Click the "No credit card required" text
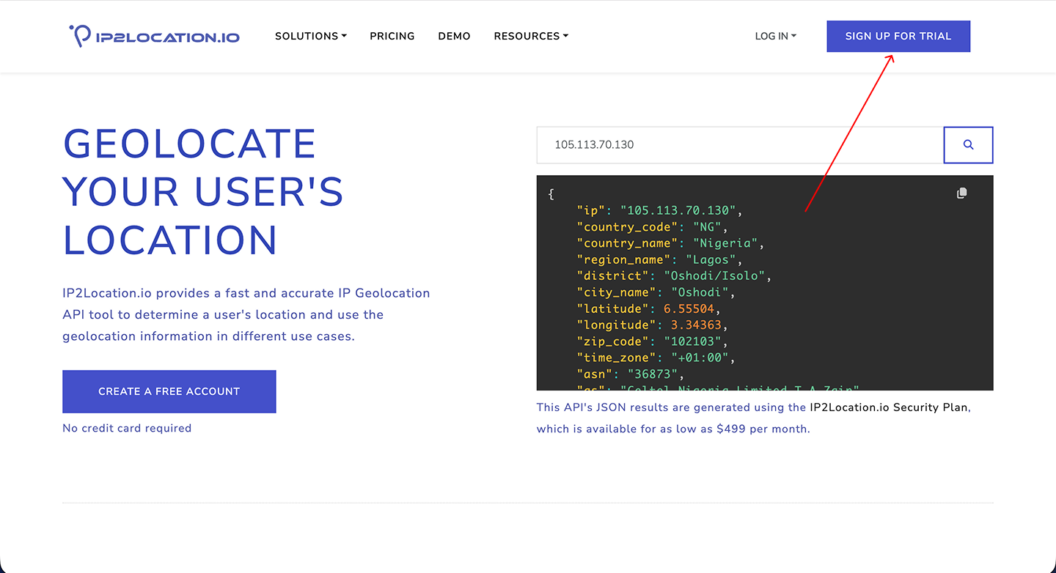Image resolution: width=1056 pixels, height=573 pixels. (127, 429)
